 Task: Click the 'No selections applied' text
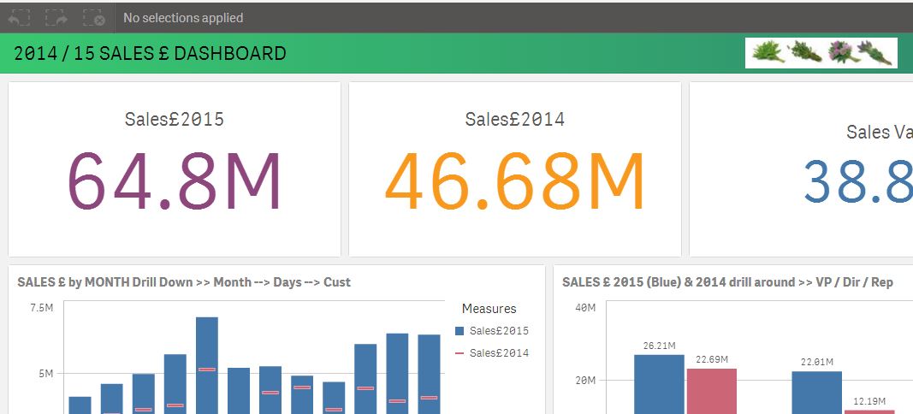point(183,17)
